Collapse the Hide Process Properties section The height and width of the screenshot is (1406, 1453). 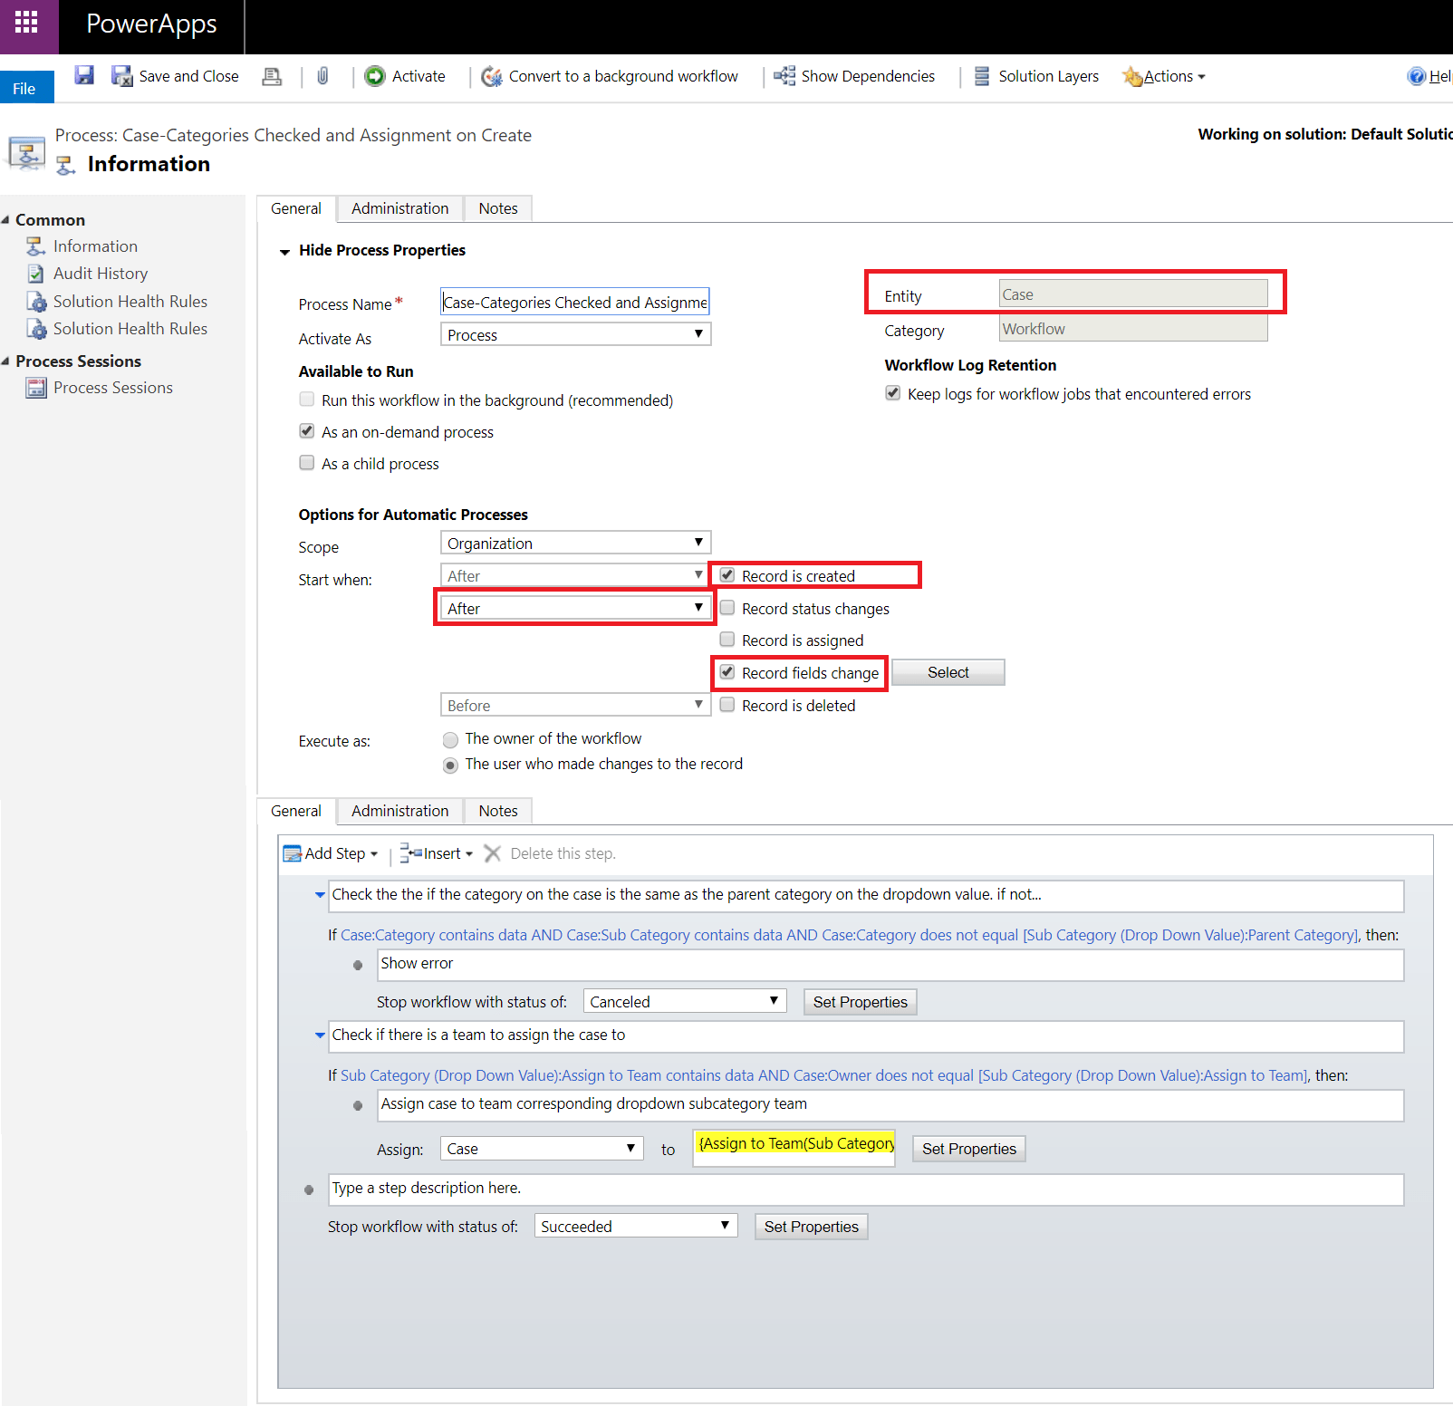click(284, 252)
